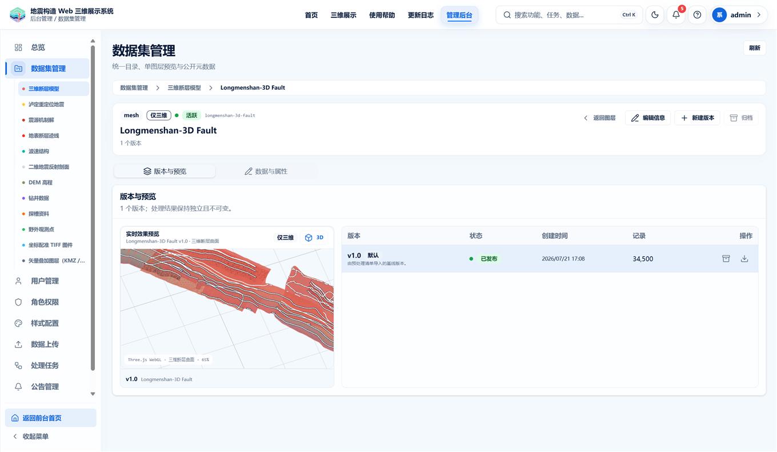Click 数据集管理 breadcrumb link
The width and height of the screenshot is (777, 452).
pyautogui.click(x=134, y=87)
